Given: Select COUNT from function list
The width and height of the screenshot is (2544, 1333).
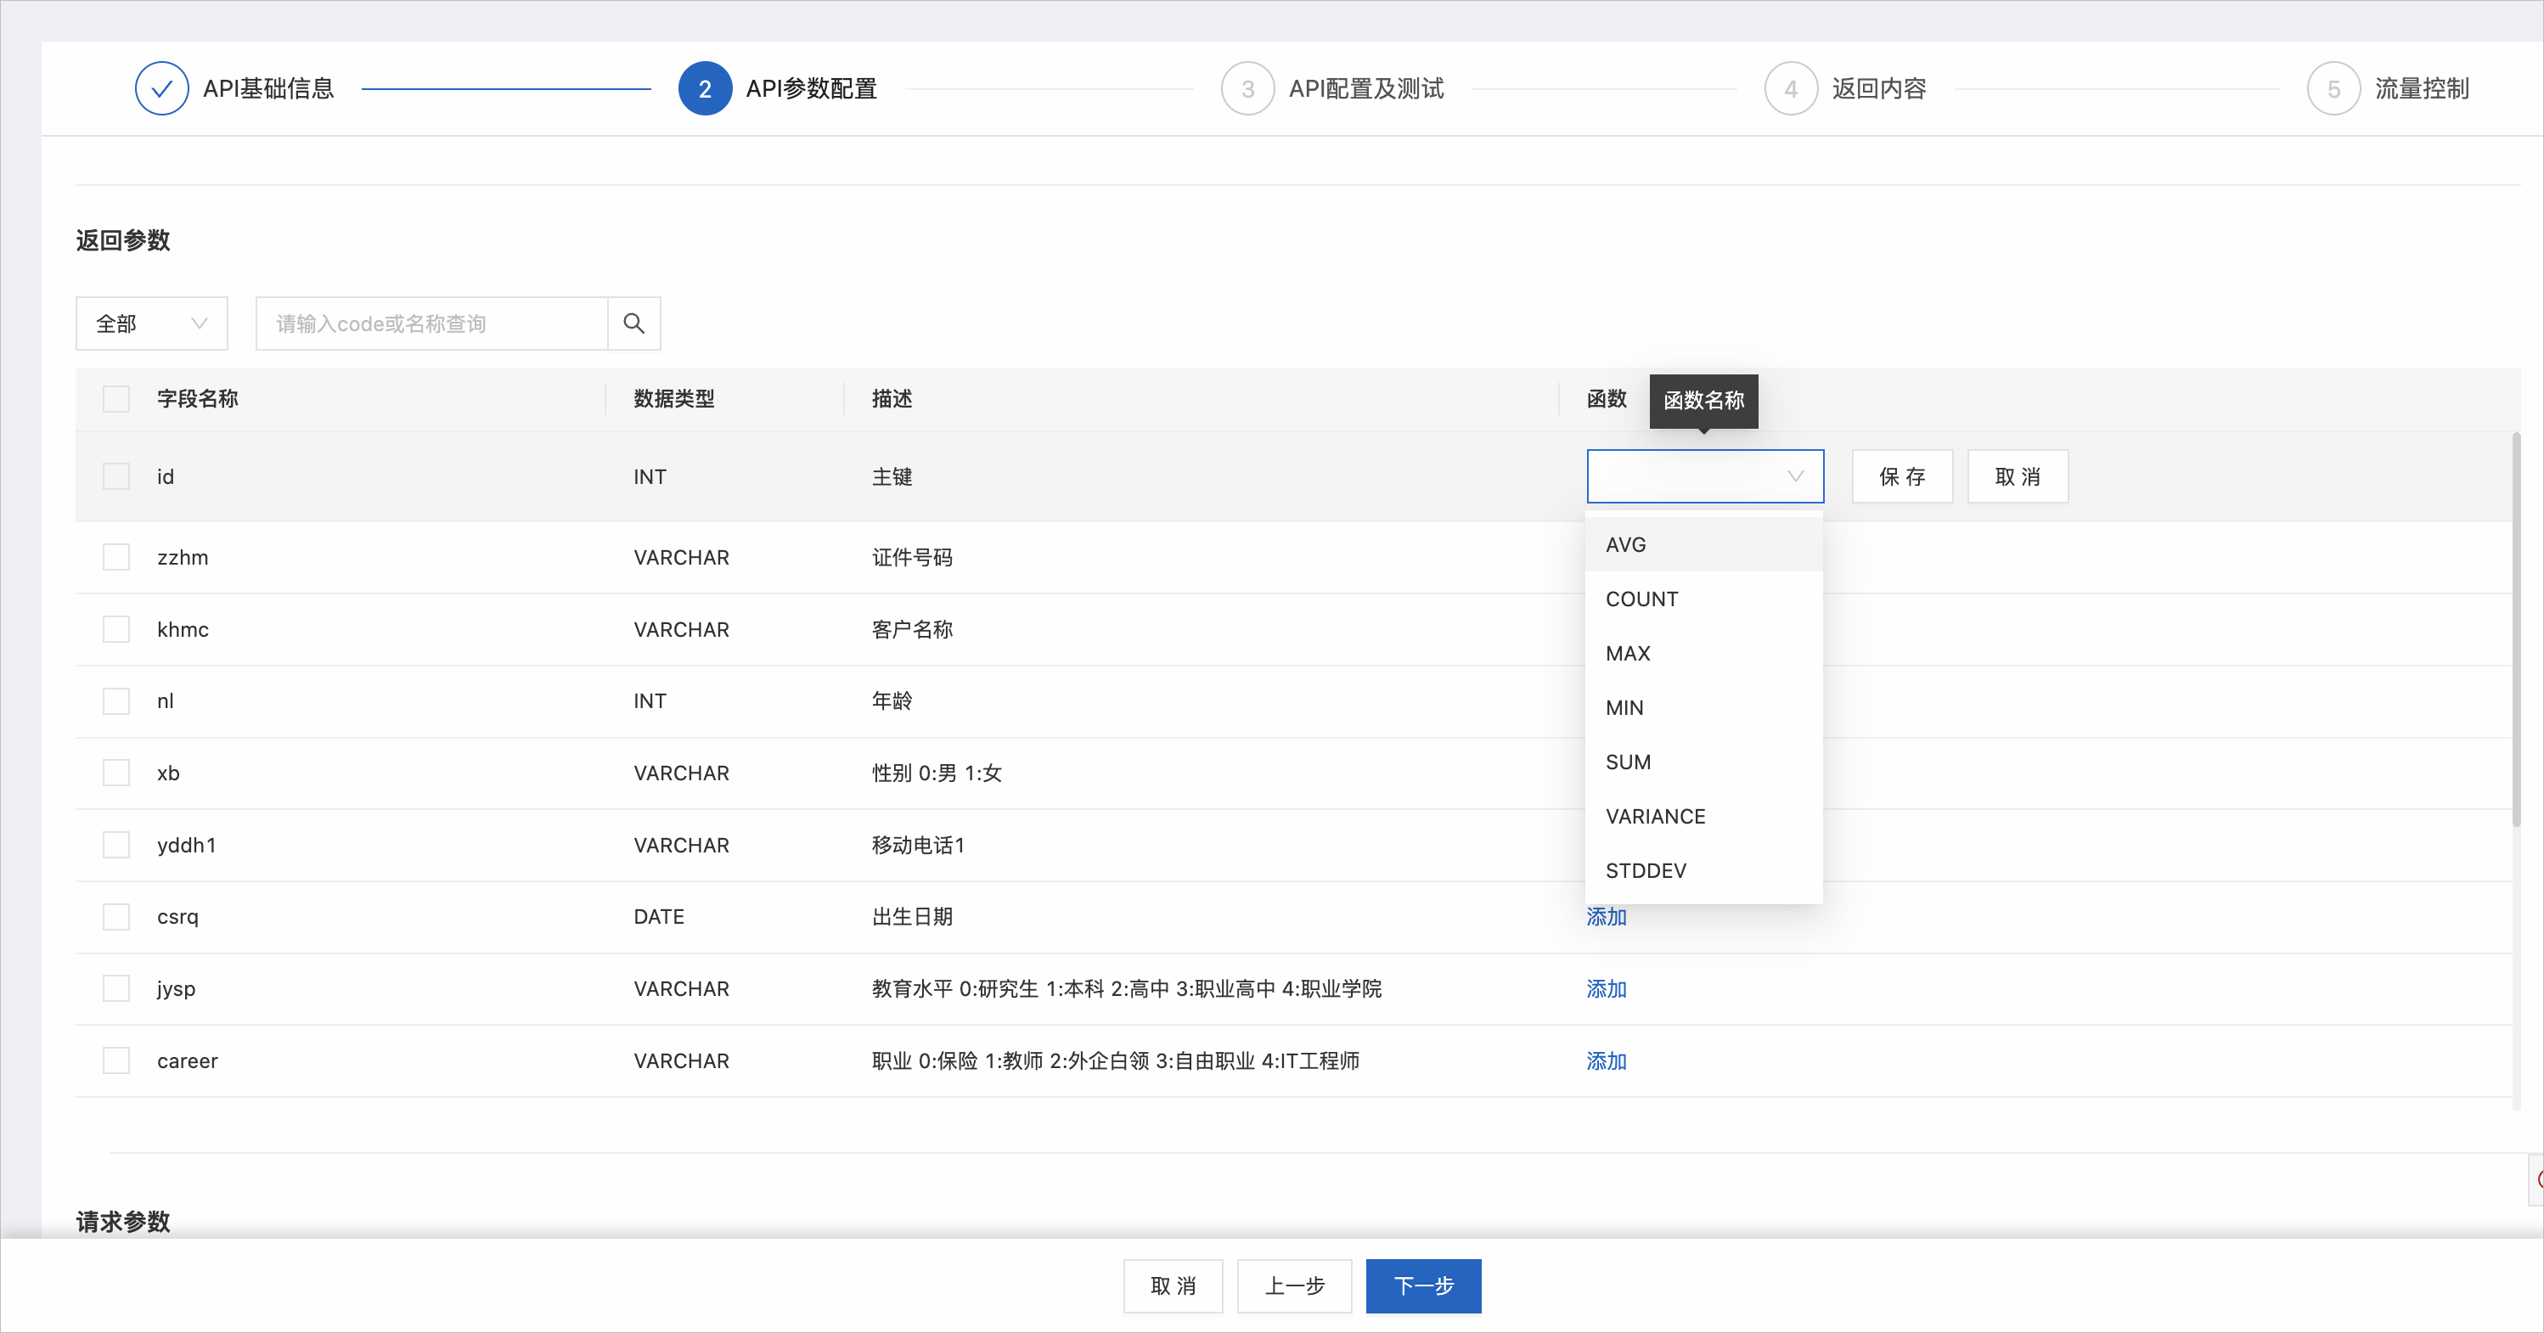Looking at the screenshot, I should click(x=1704, y=599).
